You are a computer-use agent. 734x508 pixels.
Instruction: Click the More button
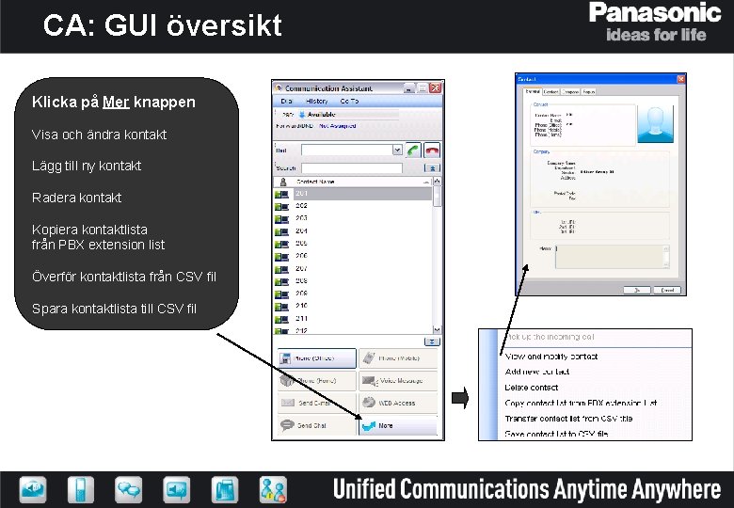[398, 425]
